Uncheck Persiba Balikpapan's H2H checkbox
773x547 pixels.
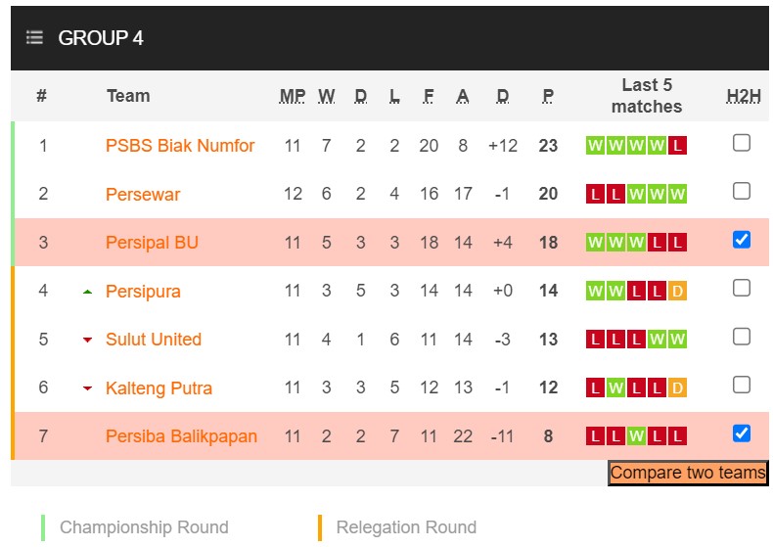(742, 433)
